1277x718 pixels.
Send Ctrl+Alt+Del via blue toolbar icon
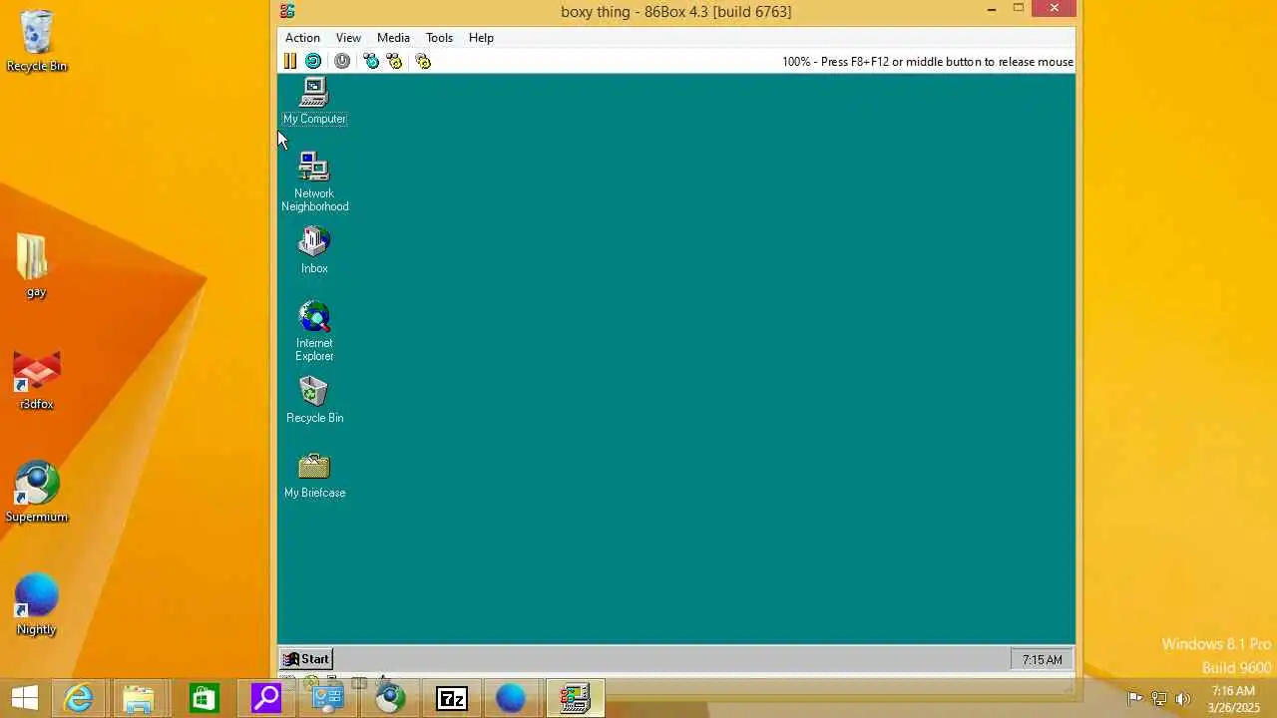tap(371, 61)
